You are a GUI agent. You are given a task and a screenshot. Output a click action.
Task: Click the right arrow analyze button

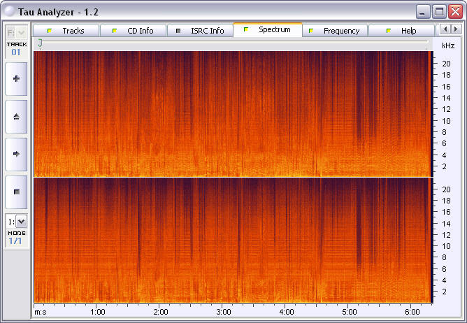(16, 153)
